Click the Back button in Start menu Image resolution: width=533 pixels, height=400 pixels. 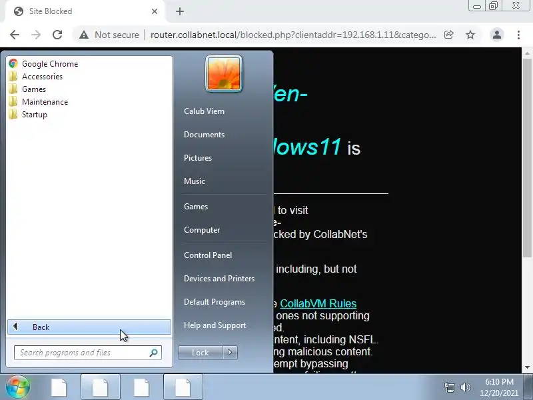pyautogui.click(x=89, y=327)
